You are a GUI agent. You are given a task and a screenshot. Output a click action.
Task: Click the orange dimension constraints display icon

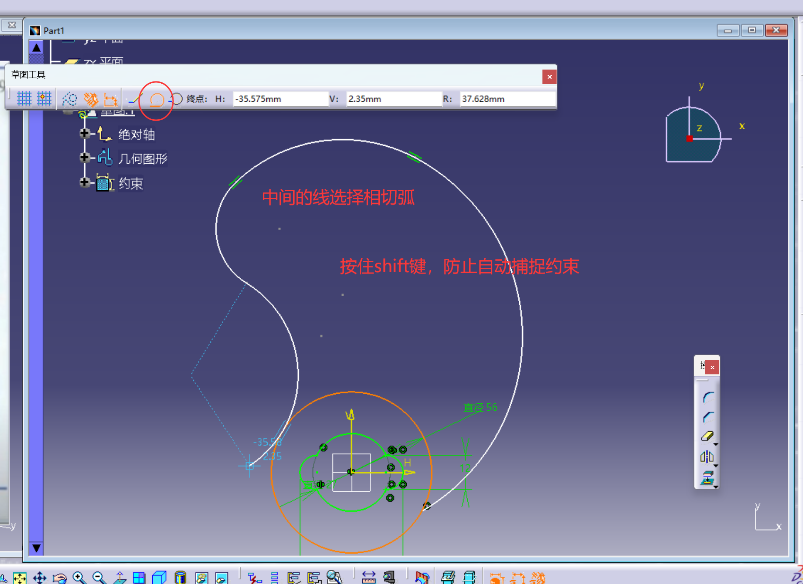coord(517,578)
